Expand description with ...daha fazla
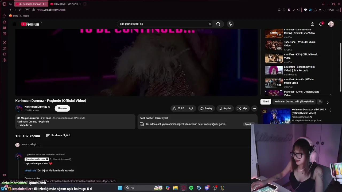The width and height of the screenshot is (342, 192). pyautogui.click(x=25, y=125)
